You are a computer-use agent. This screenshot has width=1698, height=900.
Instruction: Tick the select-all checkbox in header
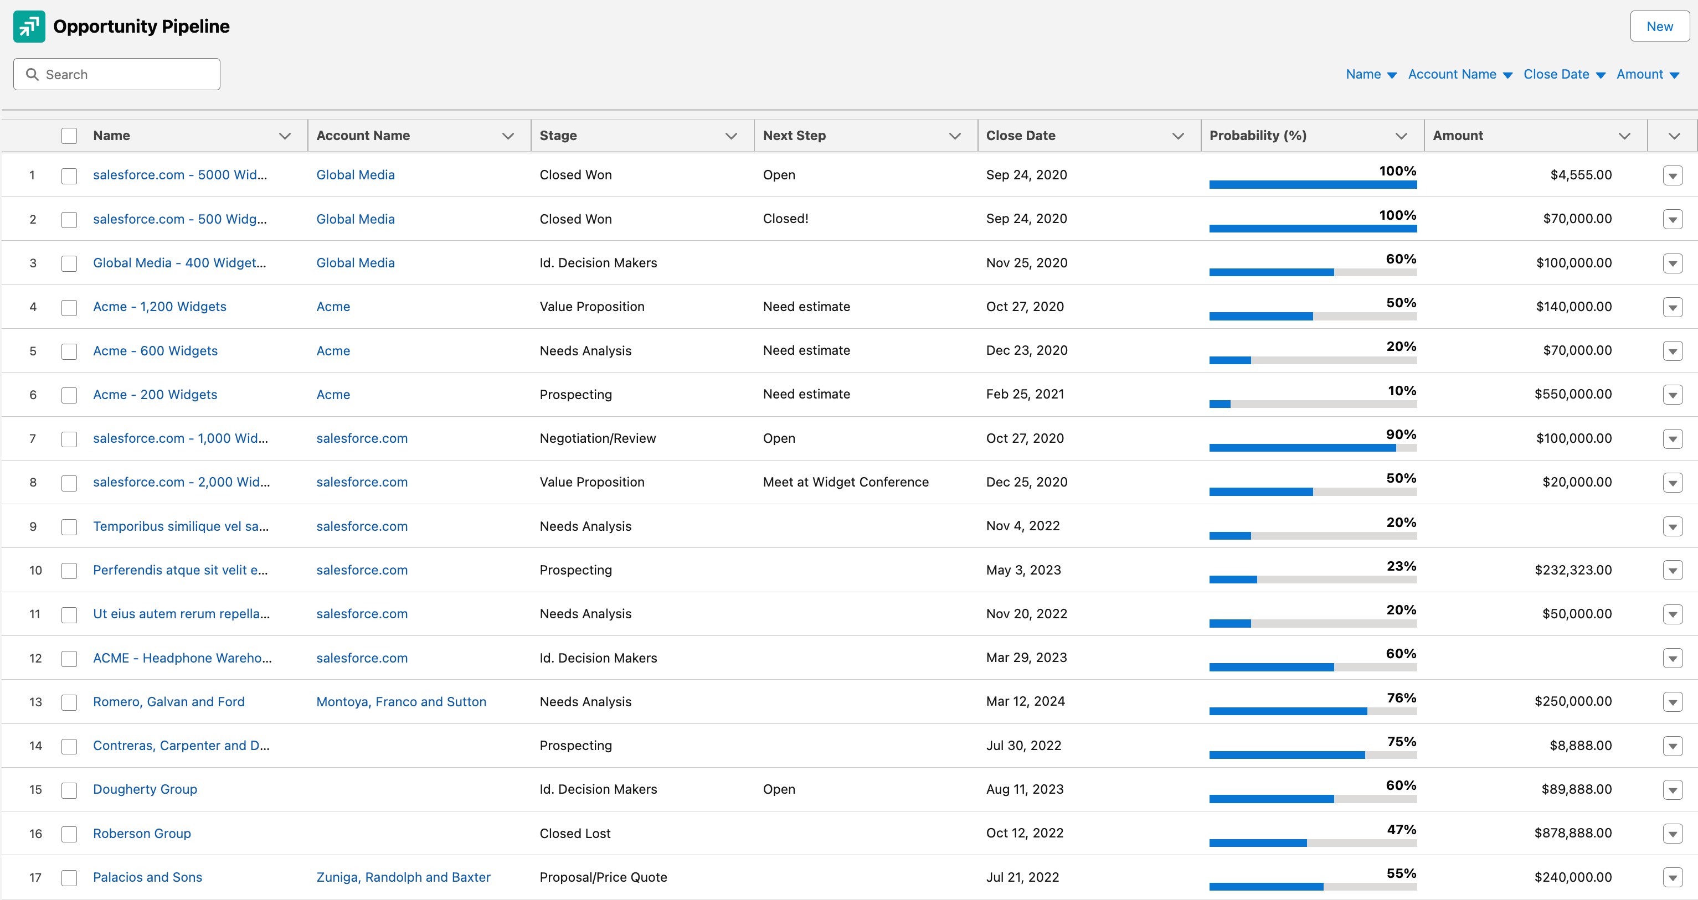[69, 136]
